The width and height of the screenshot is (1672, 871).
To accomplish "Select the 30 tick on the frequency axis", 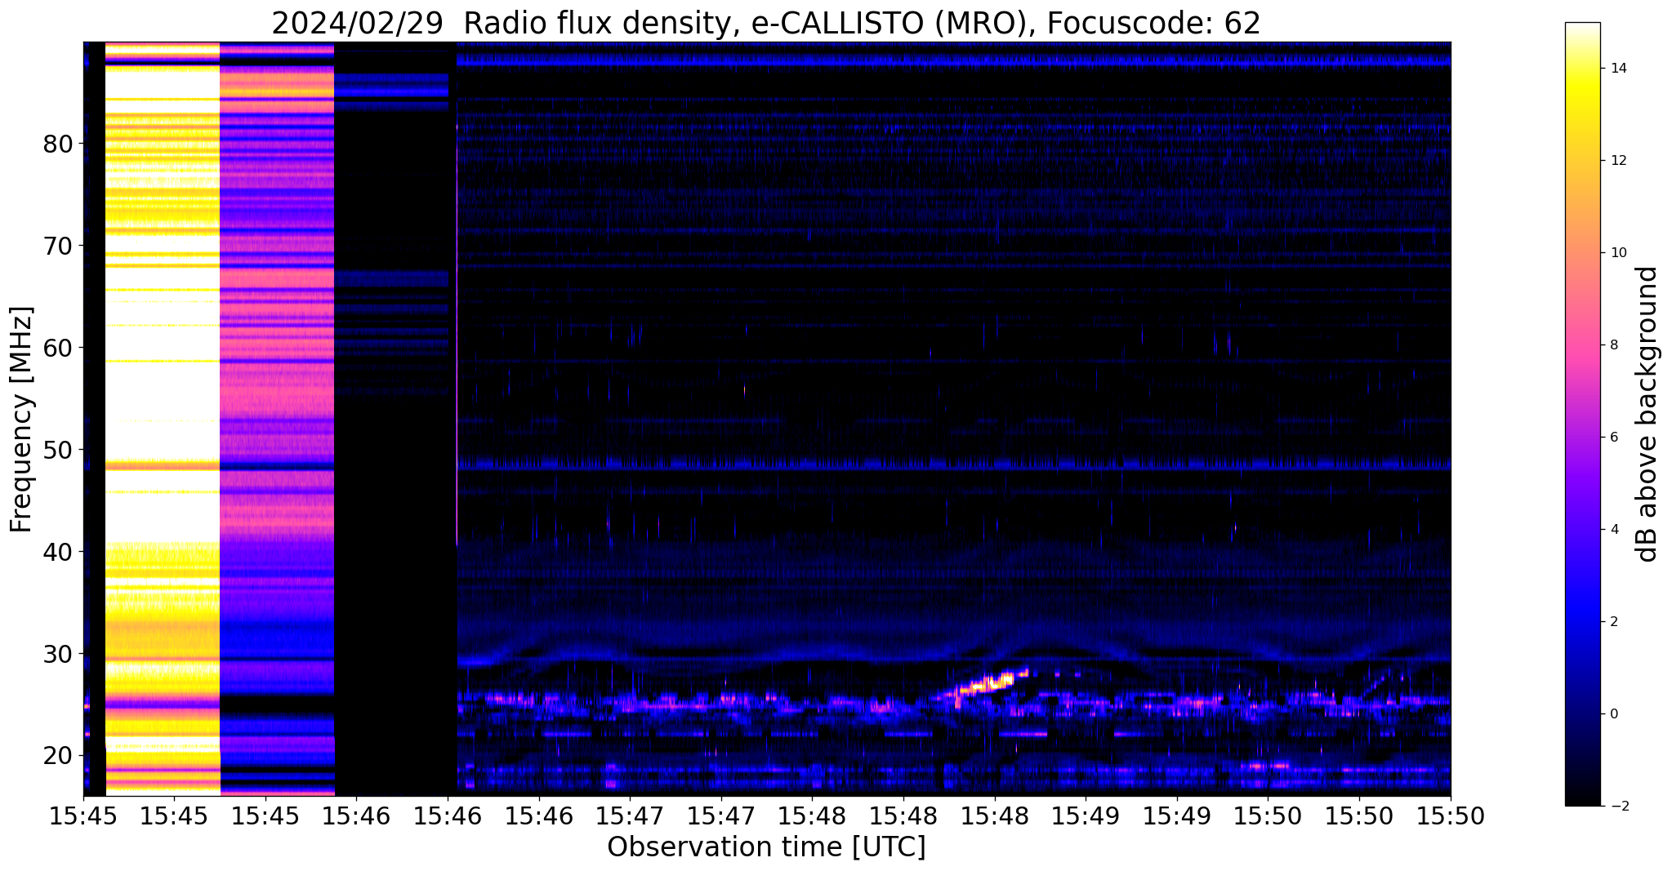I will (x=58, y=654).
